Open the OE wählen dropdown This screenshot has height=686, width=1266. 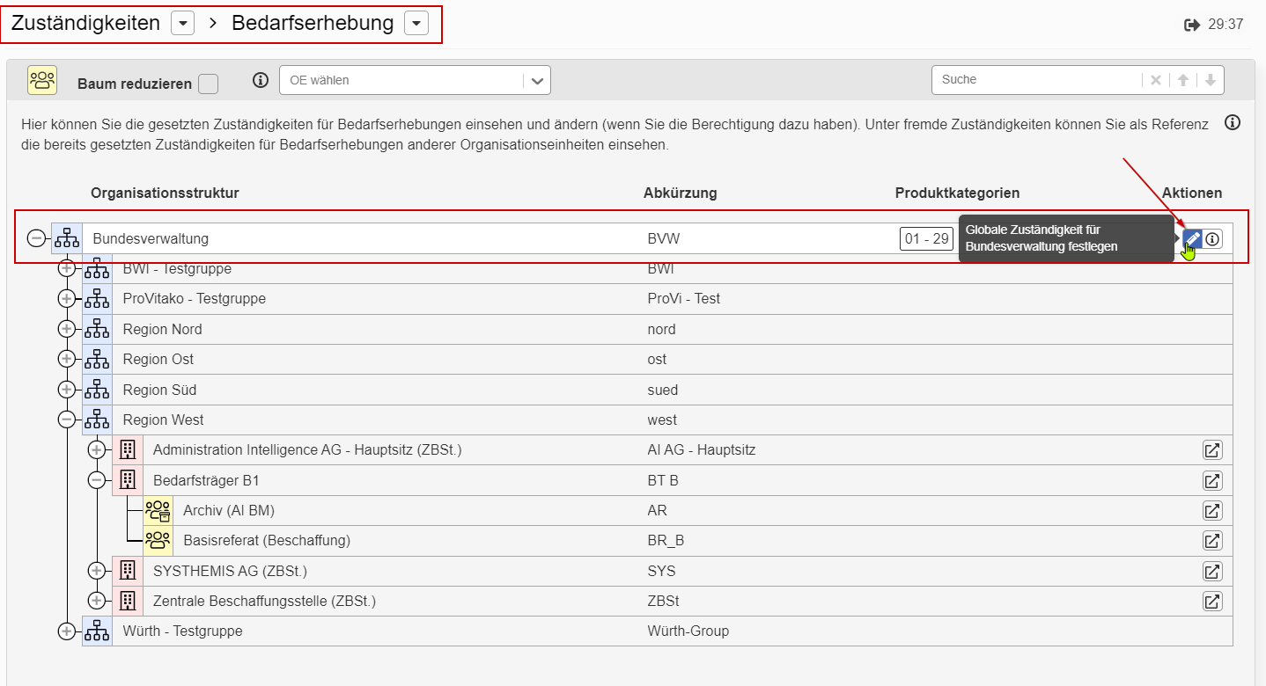[415, 80]
